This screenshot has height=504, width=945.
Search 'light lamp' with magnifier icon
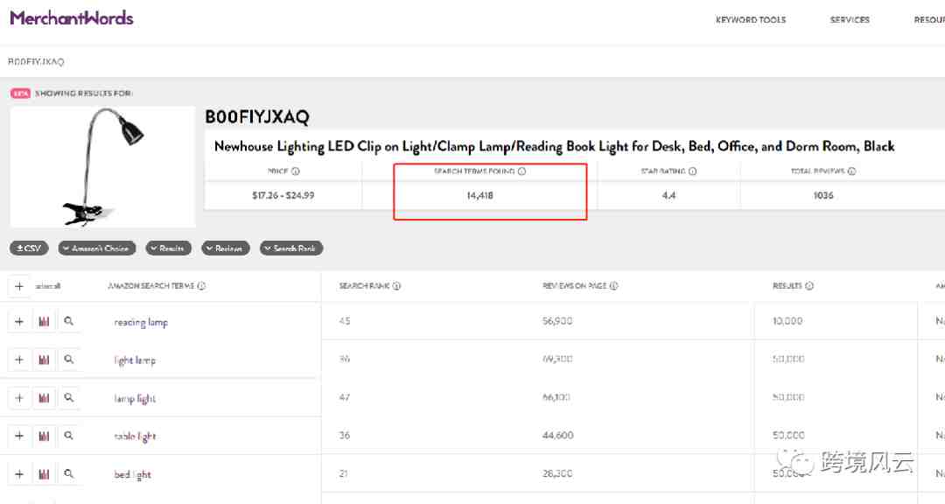[x=69, y=360]
